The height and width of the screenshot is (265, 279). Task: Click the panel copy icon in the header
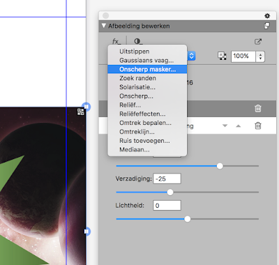[267, 26]
